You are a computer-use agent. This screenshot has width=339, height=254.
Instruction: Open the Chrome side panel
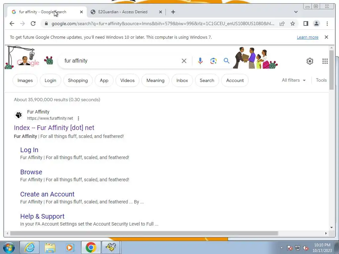pyautogui.click(x=306, y=23)
